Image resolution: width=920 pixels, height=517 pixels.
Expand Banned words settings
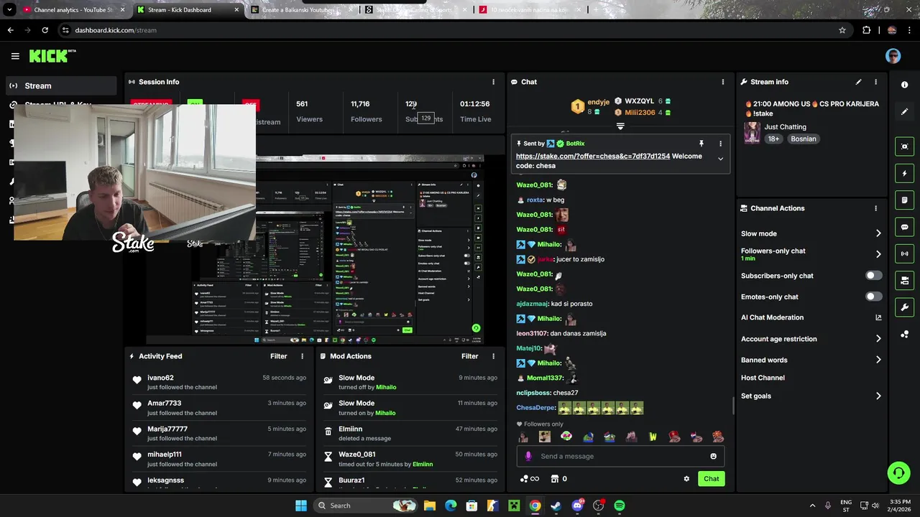[x=878, y=360]
